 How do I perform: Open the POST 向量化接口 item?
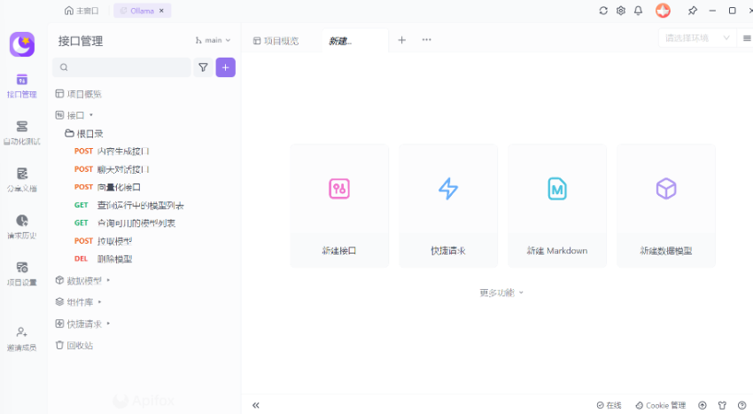point(107,187)
